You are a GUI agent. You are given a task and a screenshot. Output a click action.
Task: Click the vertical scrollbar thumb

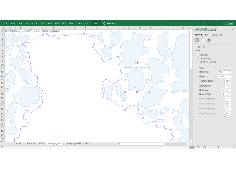[191, 49]
